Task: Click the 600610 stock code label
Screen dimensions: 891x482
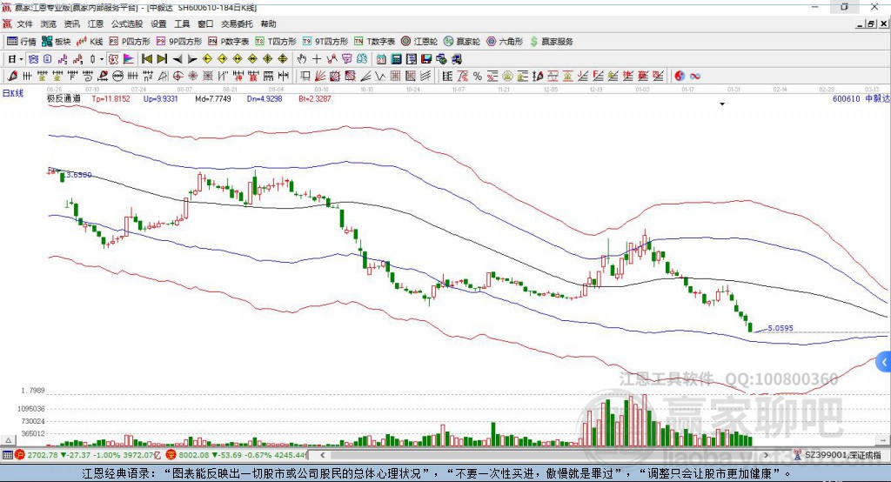Action: (846, 98)
